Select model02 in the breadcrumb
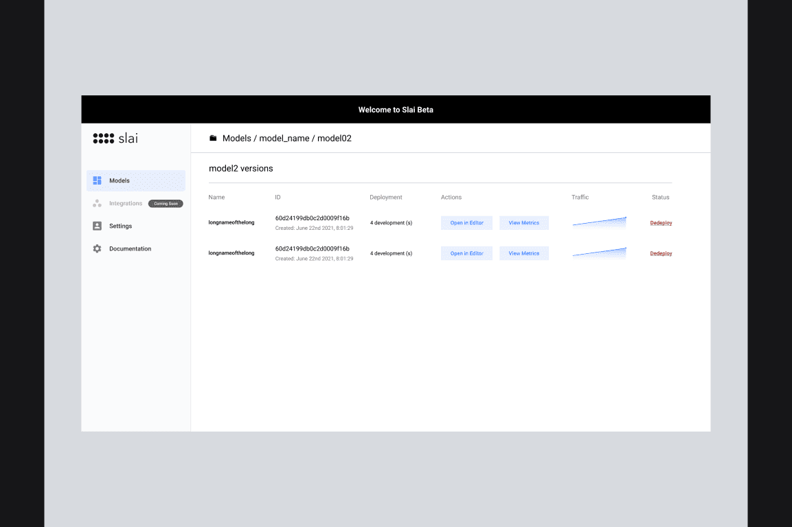792x527 pixels. point(335,139)
